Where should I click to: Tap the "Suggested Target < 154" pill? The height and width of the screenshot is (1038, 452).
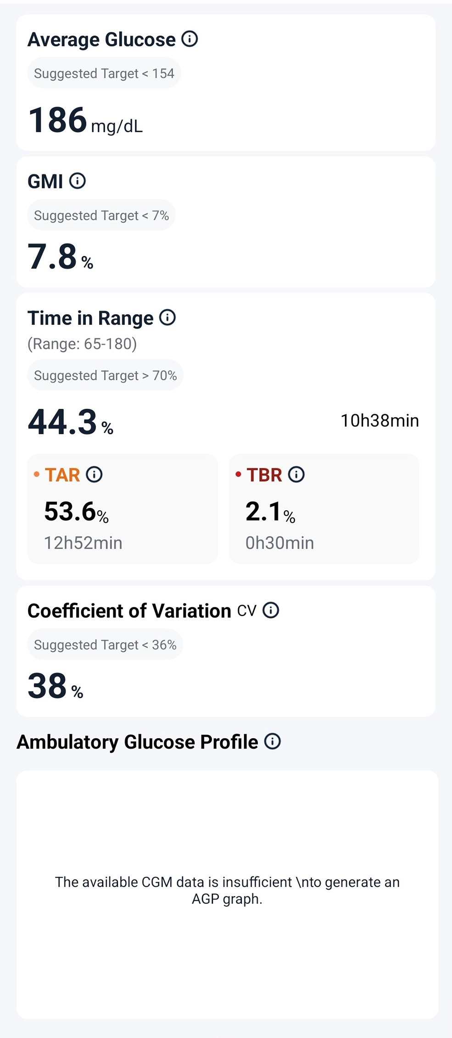click(104, 73)
